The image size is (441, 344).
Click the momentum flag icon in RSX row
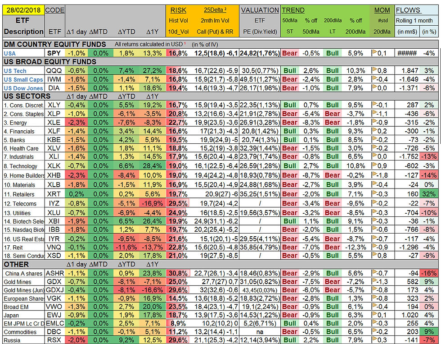click(374, 339)
